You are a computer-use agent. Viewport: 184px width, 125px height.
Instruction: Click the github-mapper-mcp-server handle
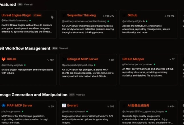pos(137,64)
